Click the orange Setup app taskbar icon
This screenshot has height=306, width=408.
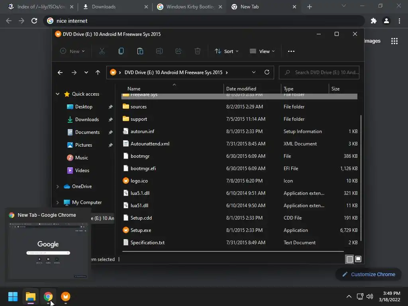(x=66, y=296)
